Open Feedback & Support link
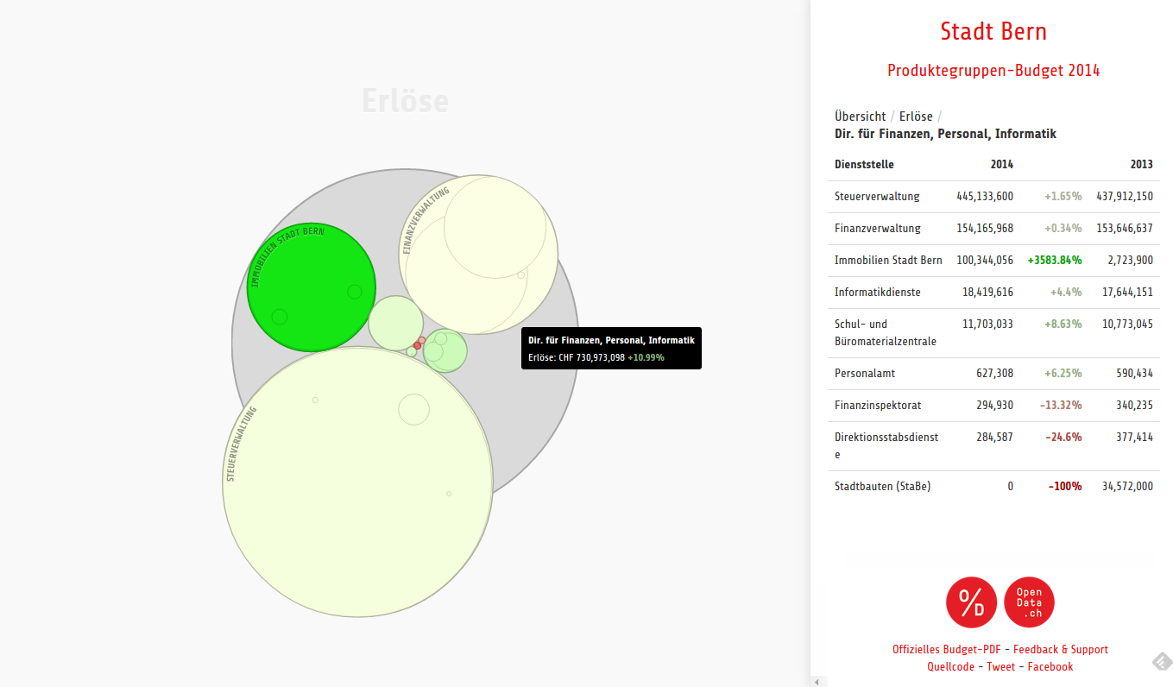This screenshot has height=687, width=1173. tap(1061, 649)
